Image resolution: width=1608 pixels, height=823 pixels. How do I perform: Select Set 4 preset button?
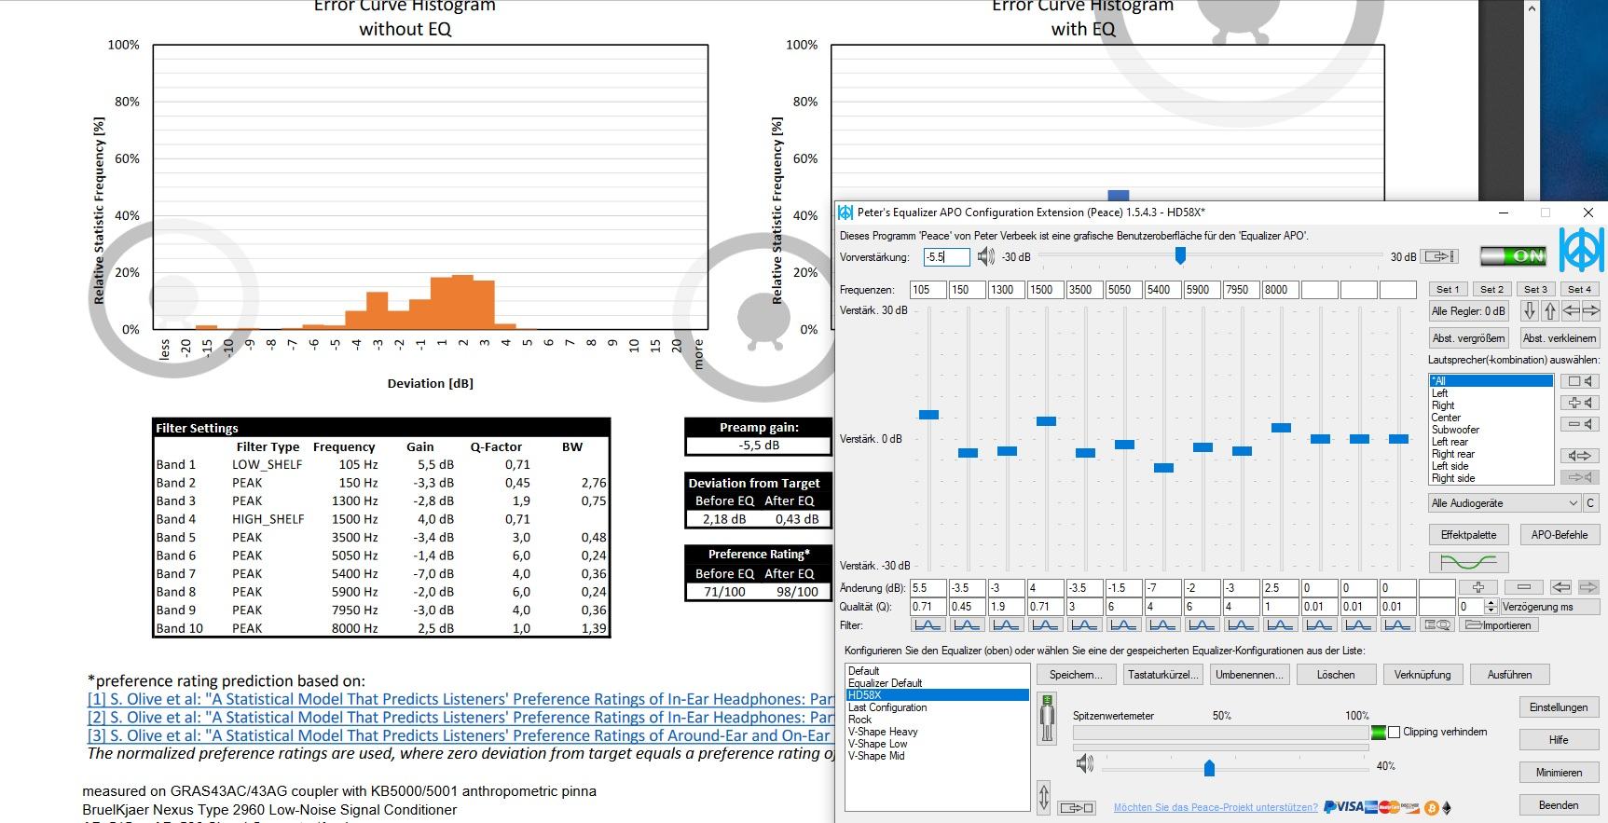(1580, 289)
